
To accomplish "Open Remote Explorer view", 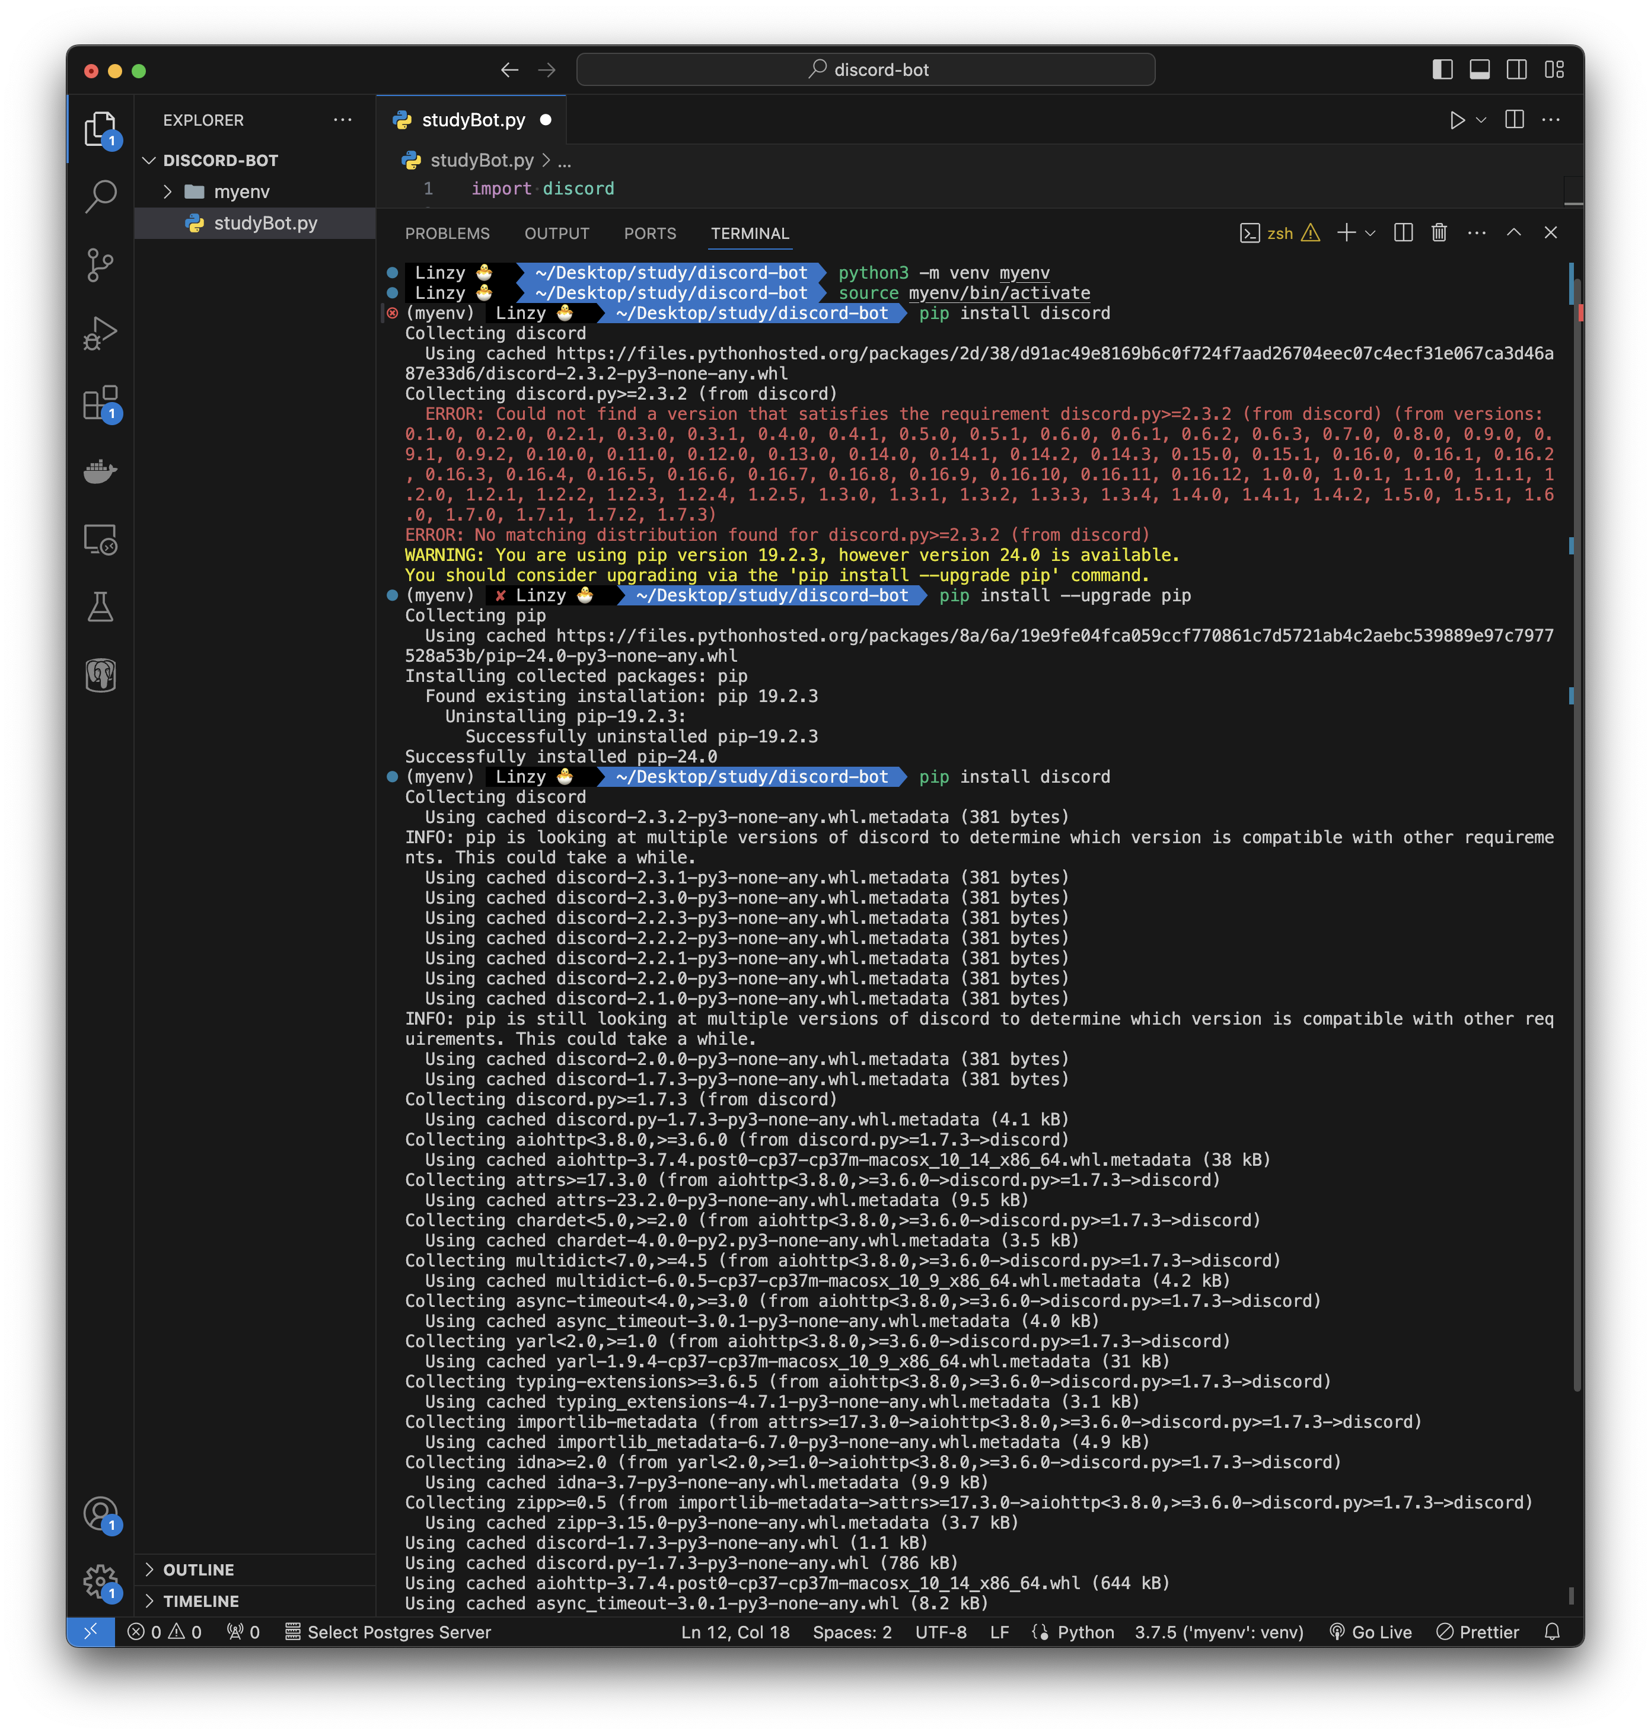I will pos(100,540).
